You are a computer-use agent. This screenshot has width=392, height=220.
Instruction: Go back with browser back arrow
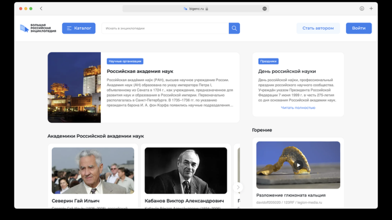[x=41, y=8]
